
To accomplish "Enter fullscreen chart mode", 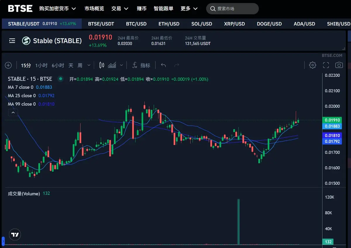I will click(x=326, y=65).
